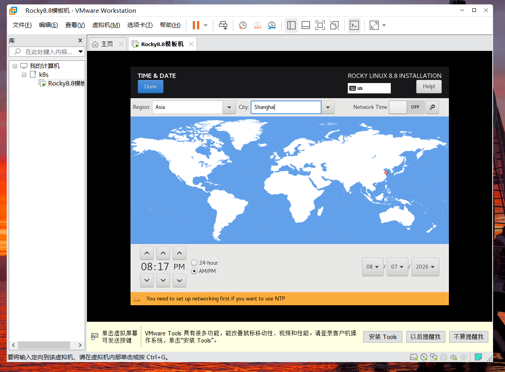
Task: Click the stretch guest display icon
Action: [x=374, y=25]
